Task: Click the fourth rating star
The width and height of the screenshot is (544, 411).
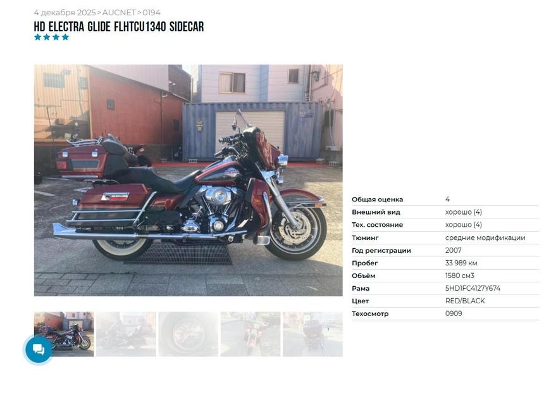Action: [65, 37]
